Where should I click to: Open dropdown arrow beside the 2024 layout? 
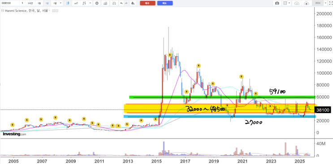point(325,3)
